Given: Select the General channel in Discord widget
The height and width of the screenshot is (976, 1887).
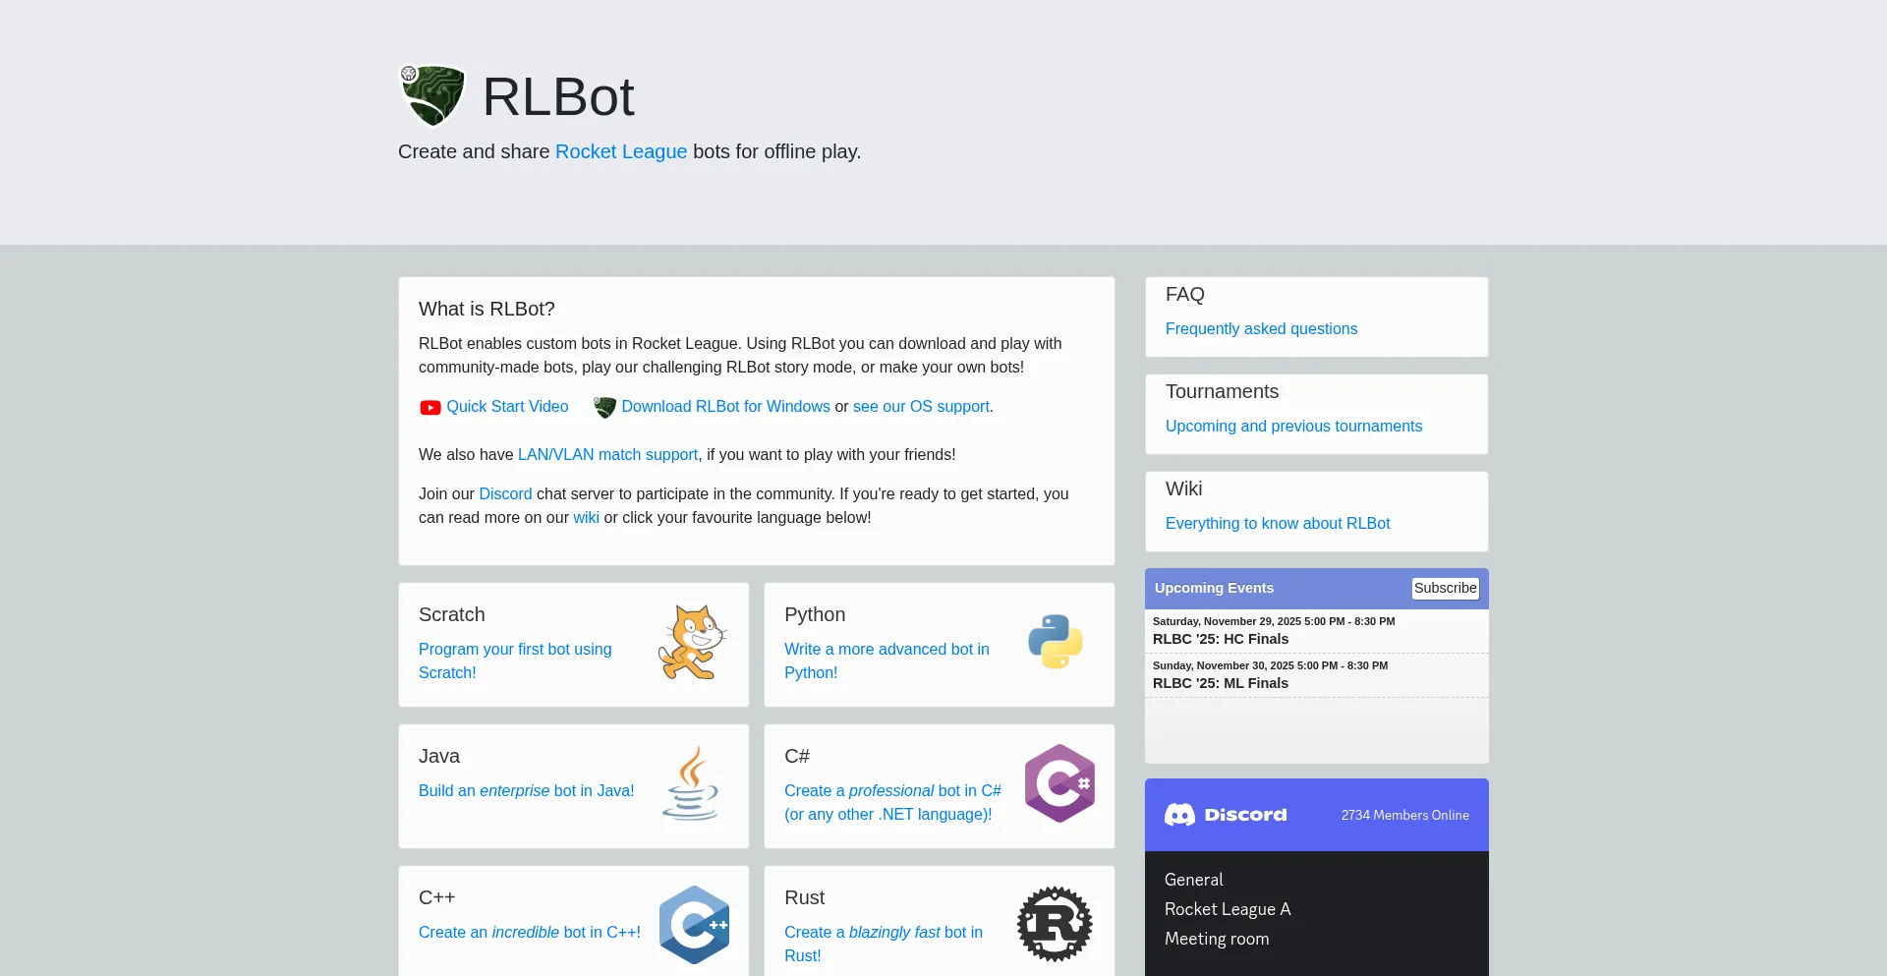Looking at the screenshot, I should click(1193, 879).
